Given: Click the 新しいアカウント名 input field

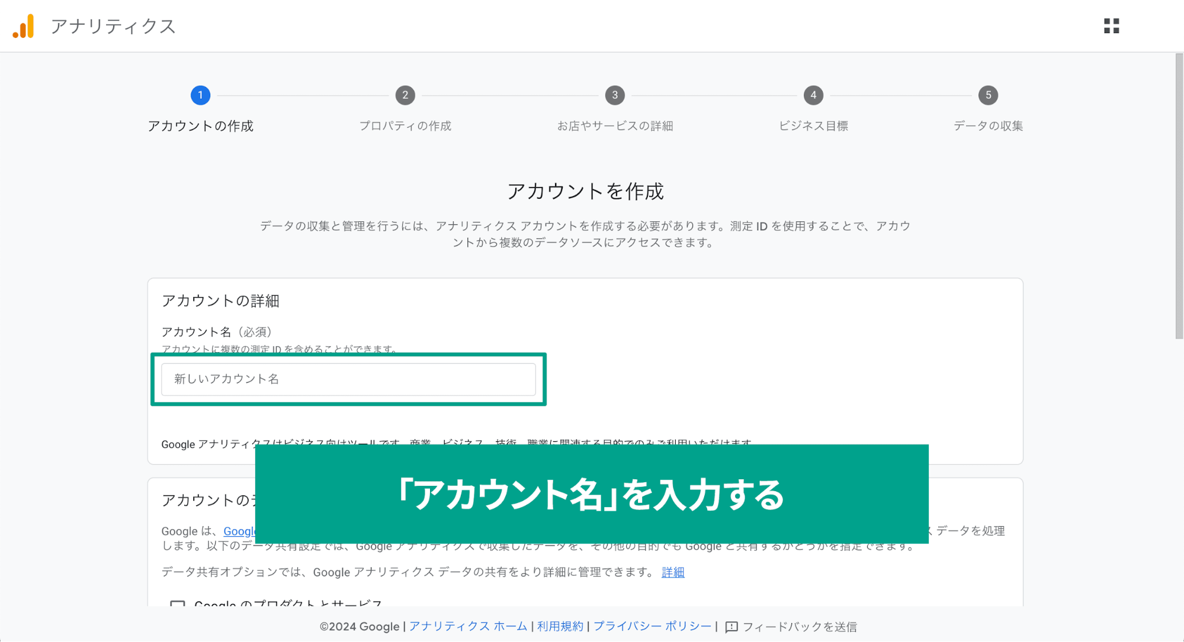Looking at the screenshot, I should point(348,379).
